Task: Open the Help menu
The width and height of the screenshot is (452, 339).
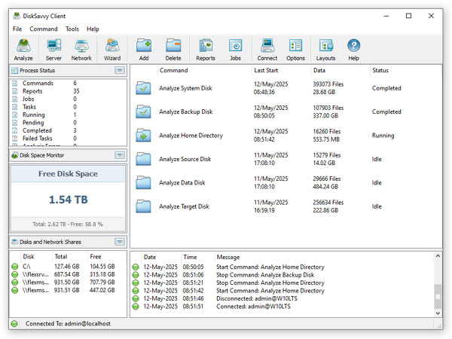Action: [x=93, y=29]
